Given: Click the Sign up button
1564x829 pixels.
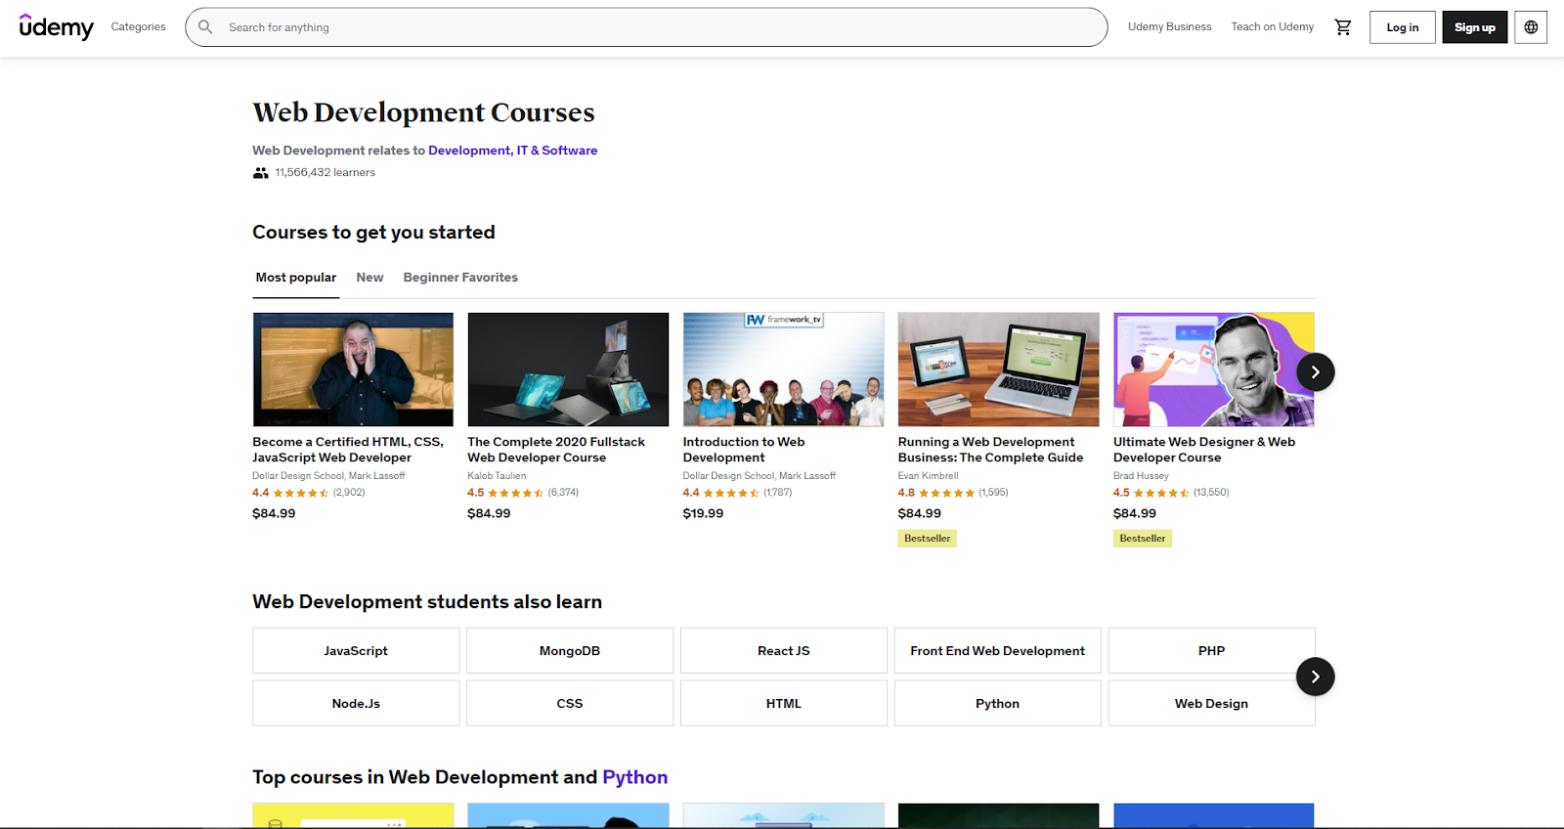Looking at the screenshot, I should tap(1475, 27).
